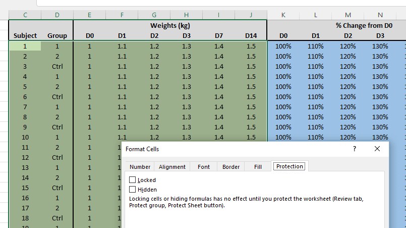406x228 pixels.
Task: Select Group cell Ctrl for subject 3
Action: click(x=57, y=66)
